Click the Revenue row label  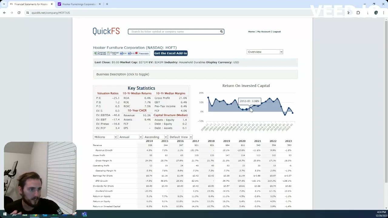point(97,145)
